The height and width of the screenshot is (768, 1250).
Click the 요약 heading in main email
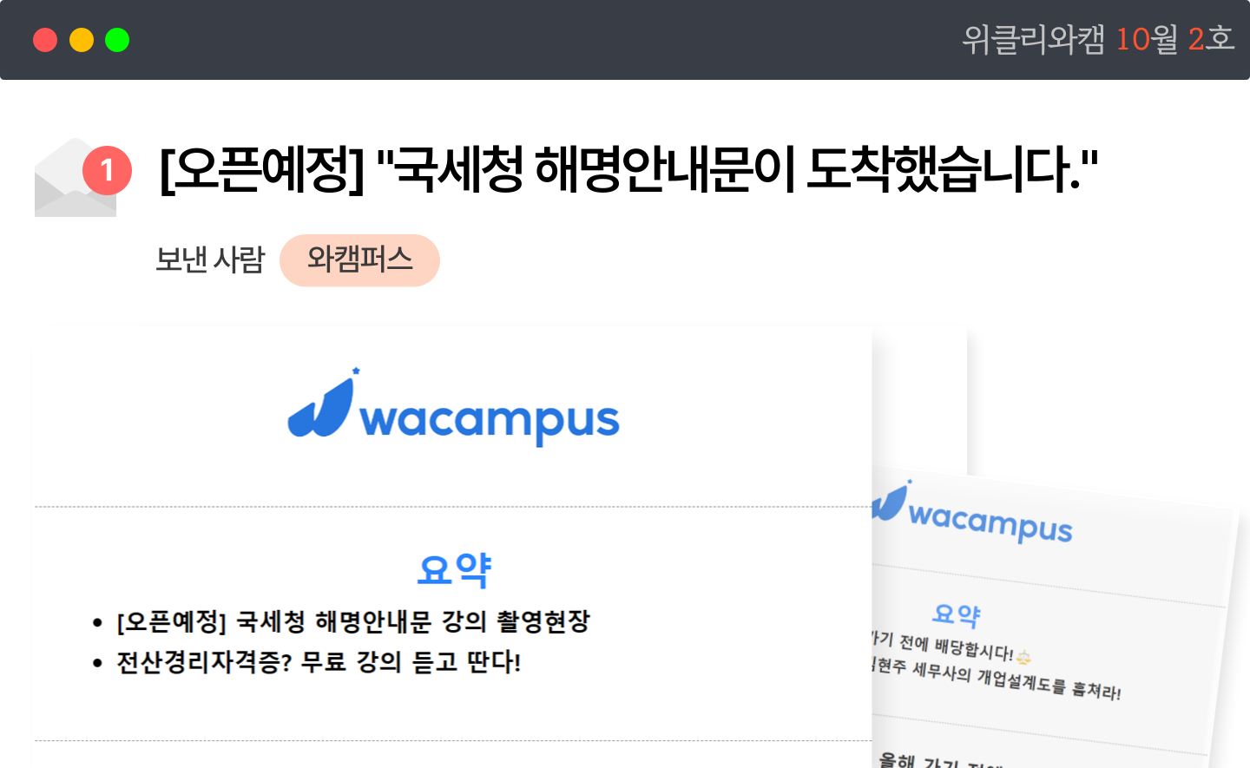point(454,569)
